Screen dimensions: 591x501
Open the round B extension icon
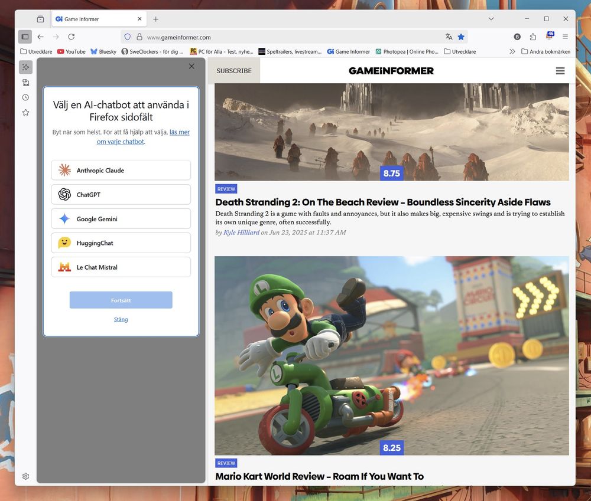pyautogui.click(x=517, y=37)
